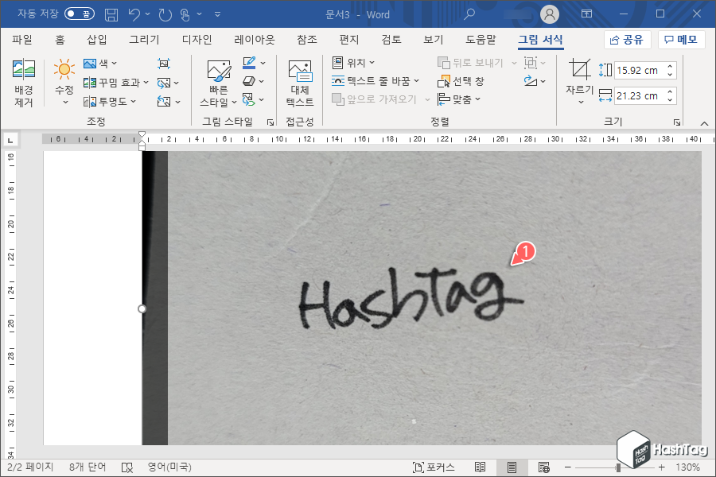This screenshot has height=477, width=716.
Task: Enable 포커스 focus mode
Action: click(434, 467)
